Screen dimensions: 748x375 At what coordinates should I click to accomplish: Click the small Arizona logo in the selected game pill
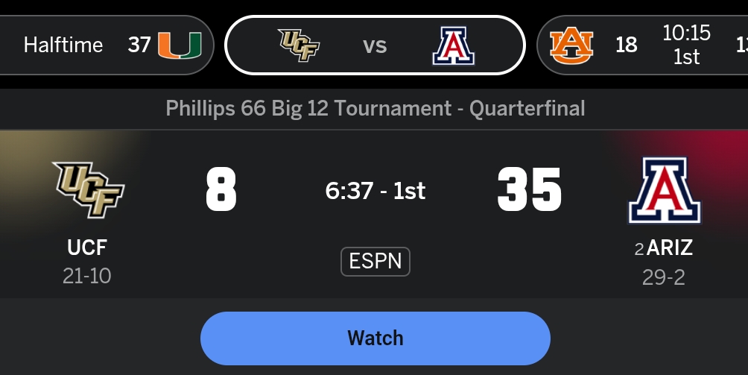pyautogui.click(x=454, y=45)
